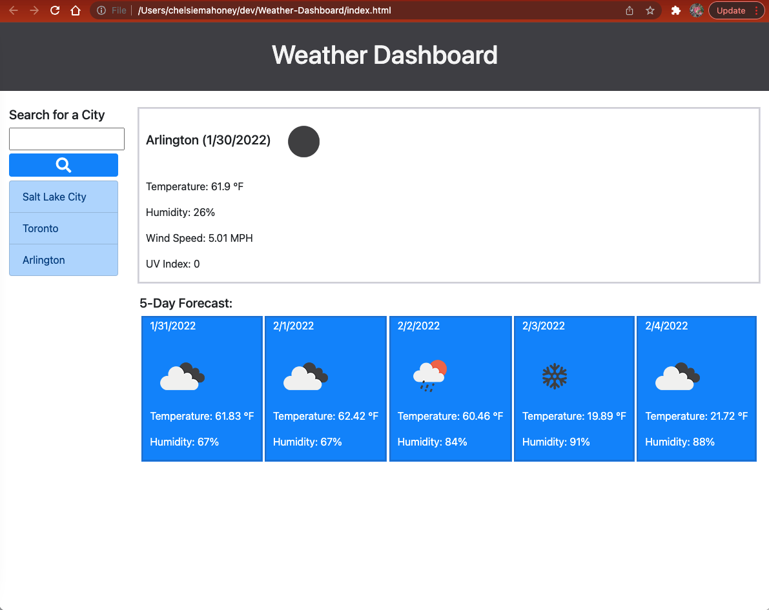Click Temperature: 61.83 °F in forecast
The height and width of the screenshot is (610, 769).
202,416
